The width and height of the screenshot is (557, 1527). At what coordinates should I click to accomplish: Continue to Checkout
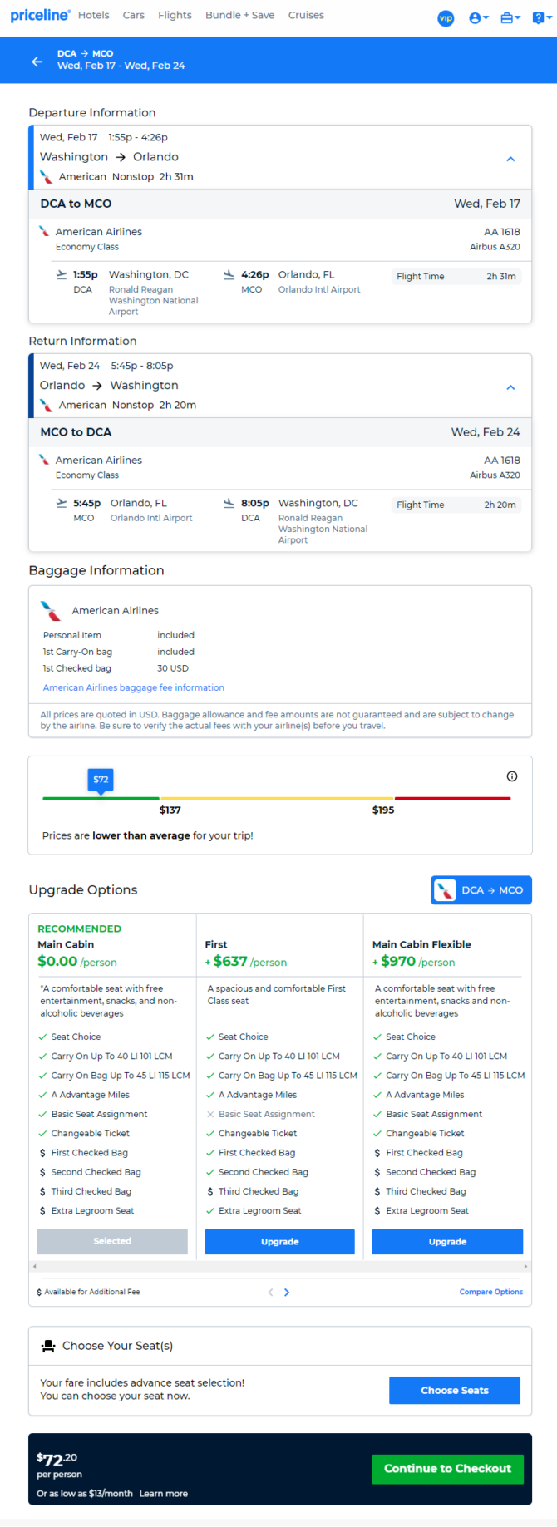(447, 1469)
